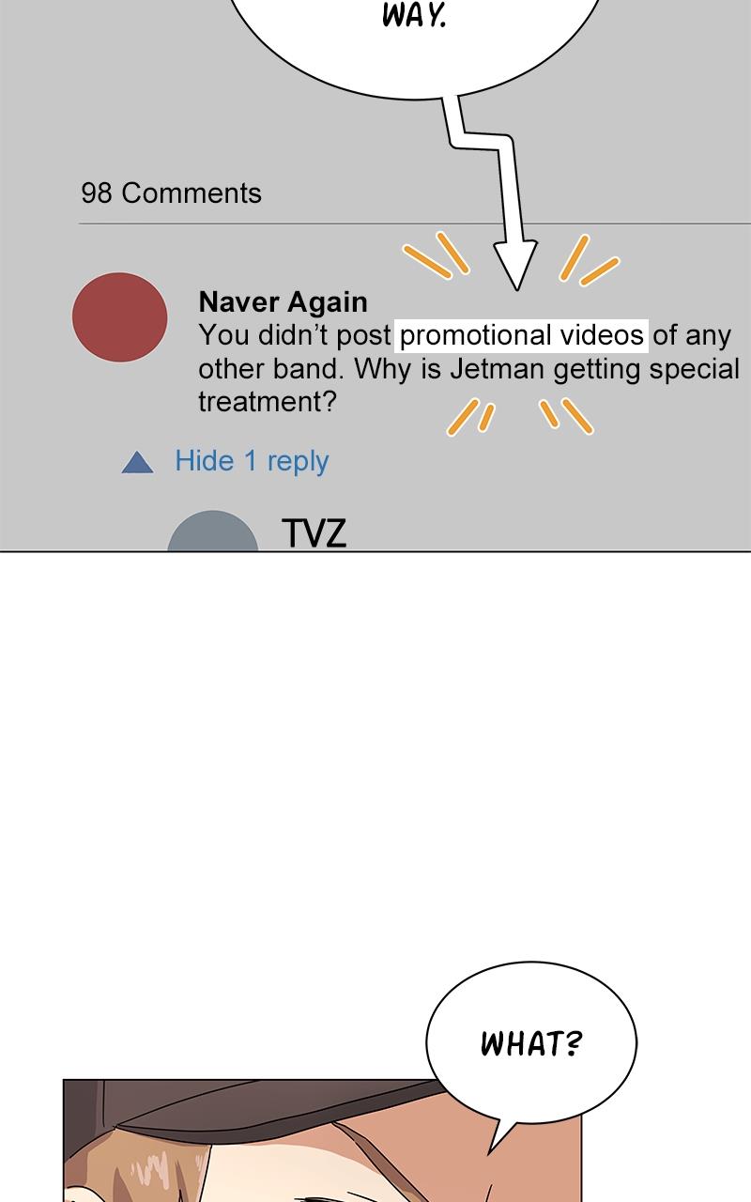Viewport: 751px width, 1202px height.
Task: Click the comment text about Jetman special treatment
Action: coord(467,368)
